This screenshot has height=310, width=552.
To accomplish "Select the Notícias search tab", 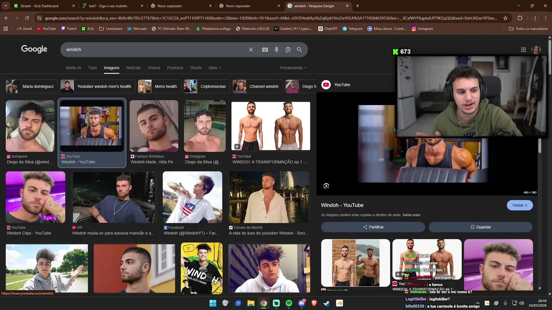I will click(x=133, y=68).
